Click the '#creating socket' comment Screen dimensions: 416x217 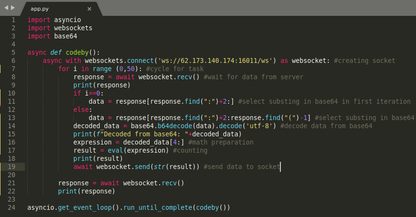(x=365, y=61)
